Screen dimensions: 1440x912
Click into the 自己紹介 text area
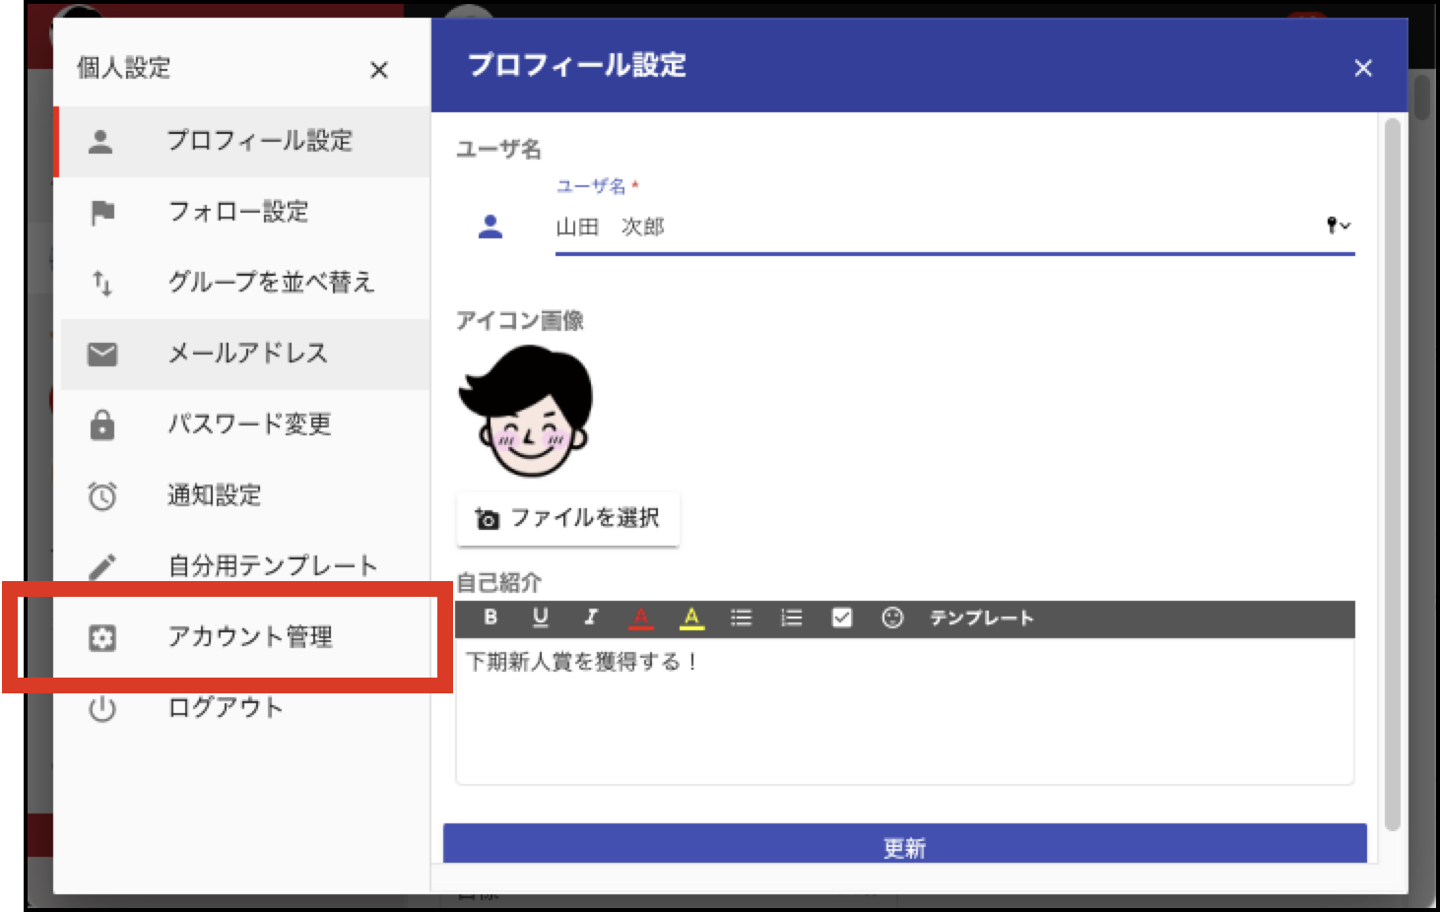(x=905, y=711)
